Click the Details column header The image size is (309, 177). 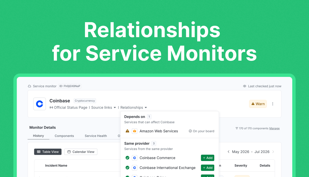coord(265,166)
